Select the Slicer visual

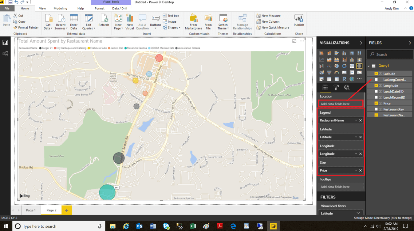click(321, 79)
